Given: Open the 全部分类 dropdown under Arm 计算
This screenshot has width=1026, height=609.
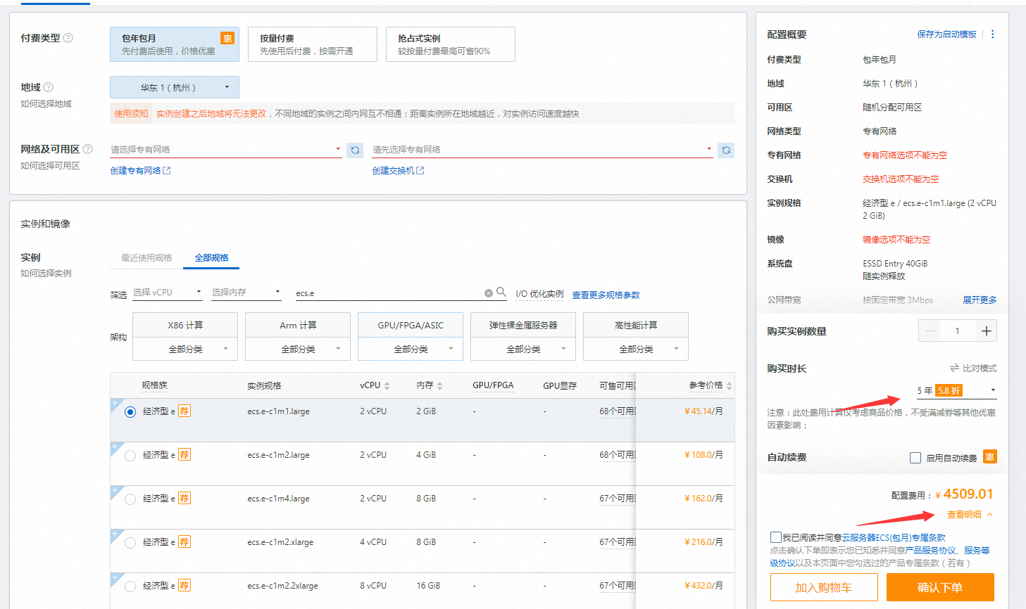Looking at the screenshot, I should [x=298, y=349].
